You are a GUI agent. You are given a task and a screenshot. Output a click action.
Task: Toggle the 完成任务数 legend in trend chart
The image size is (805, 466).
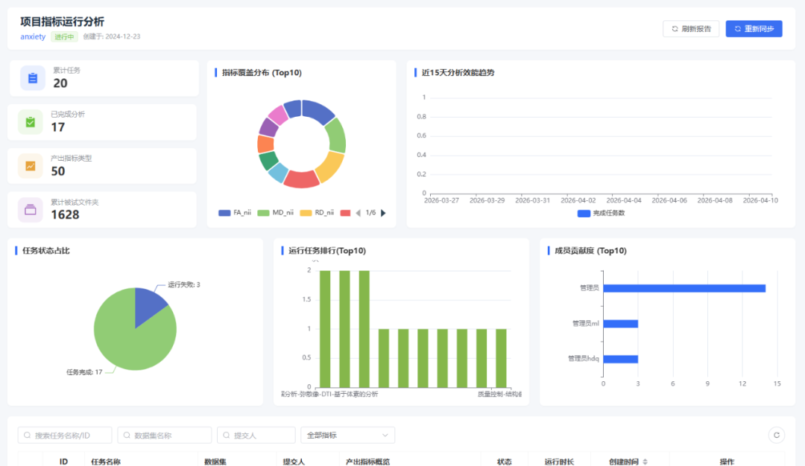(601, 213)
